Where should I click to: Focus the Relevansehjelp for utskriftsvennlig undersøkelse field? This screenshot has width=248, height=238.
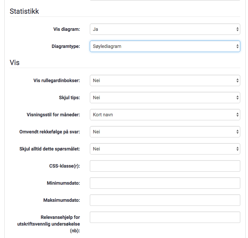(165, 217)
